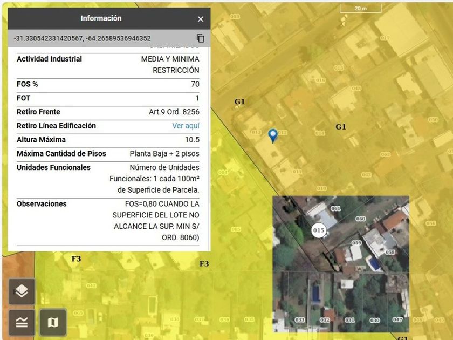Select the circled 015 block marker
Image resolution: width=453 pixels, height=340 pixels.
pyautogui.click(x=318, y=230)
